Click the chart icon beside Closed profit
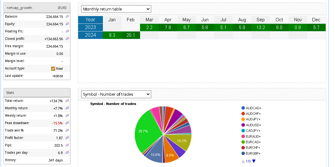335x167 pixels. coord(67,39)
